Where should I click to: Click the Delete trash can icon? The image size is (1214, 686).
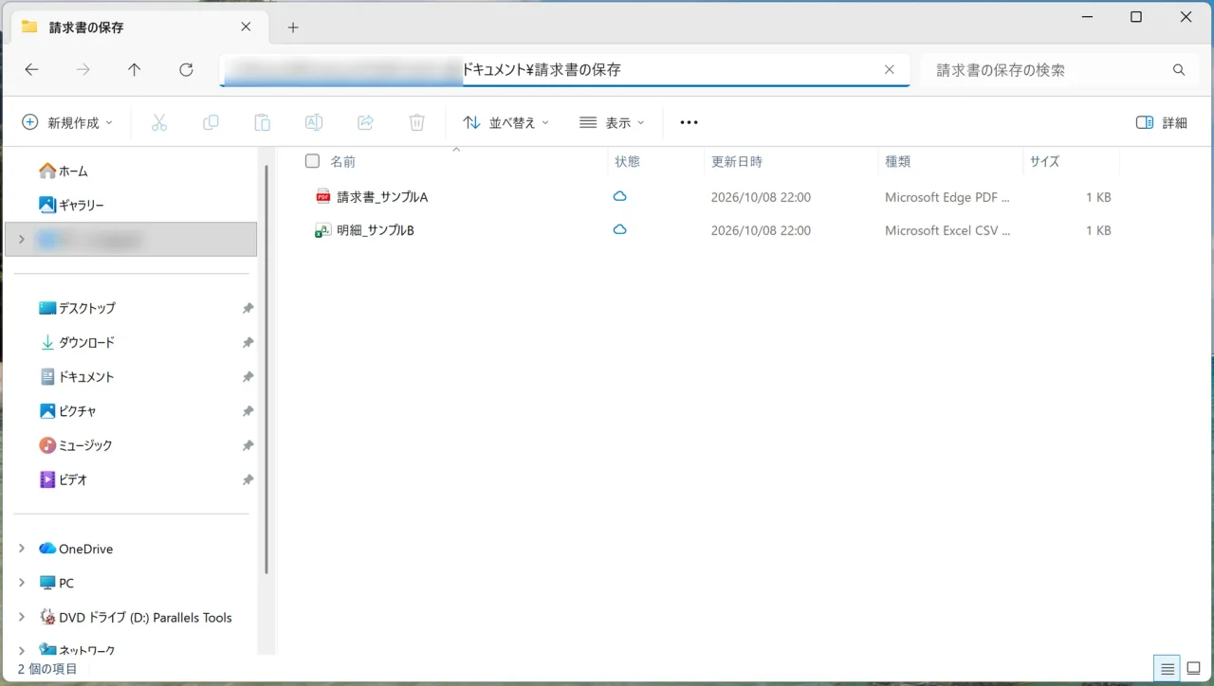pos(416,122)
